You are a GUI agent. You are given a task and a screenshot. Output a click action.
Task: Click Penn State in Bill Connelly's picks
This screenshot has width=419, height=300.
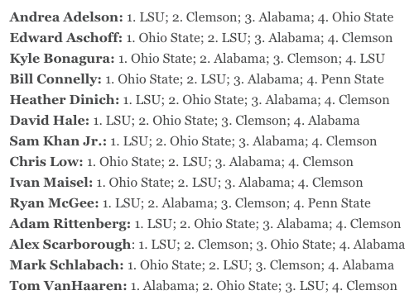(x=353, y=79)
